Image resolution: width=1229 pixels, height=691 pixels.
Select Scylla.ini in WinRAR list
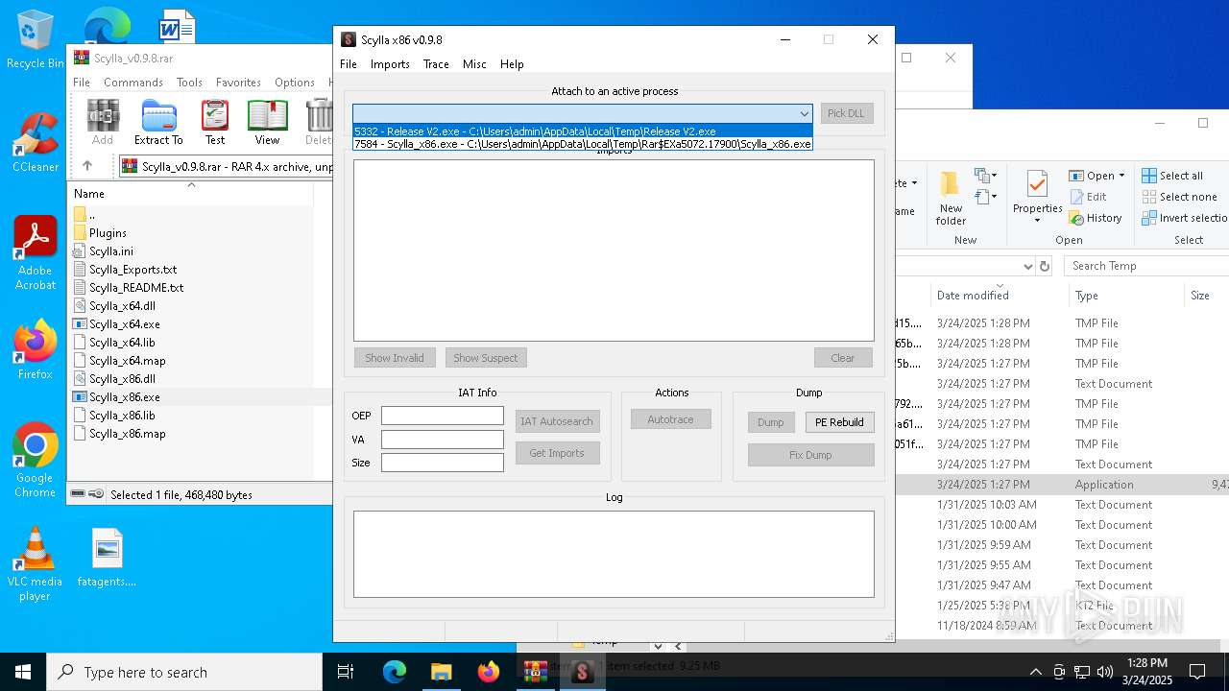pos(111,251)
